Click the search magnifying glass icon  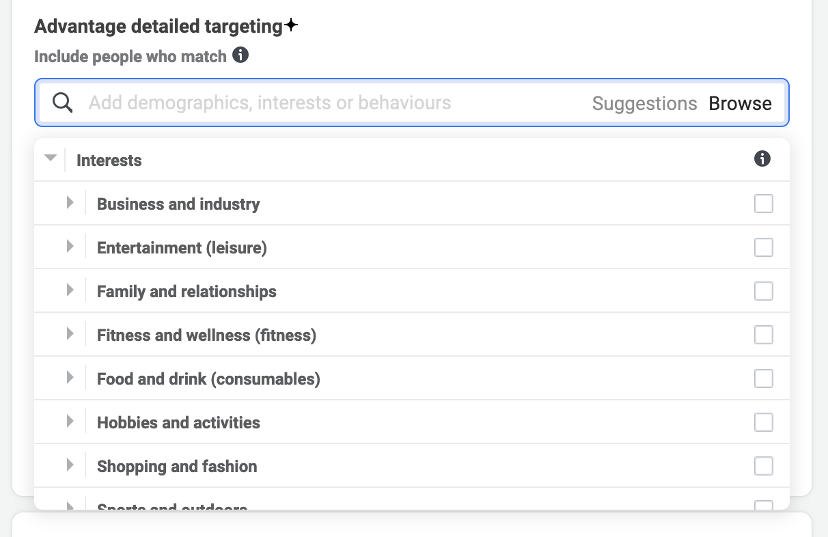pos(62,102)
